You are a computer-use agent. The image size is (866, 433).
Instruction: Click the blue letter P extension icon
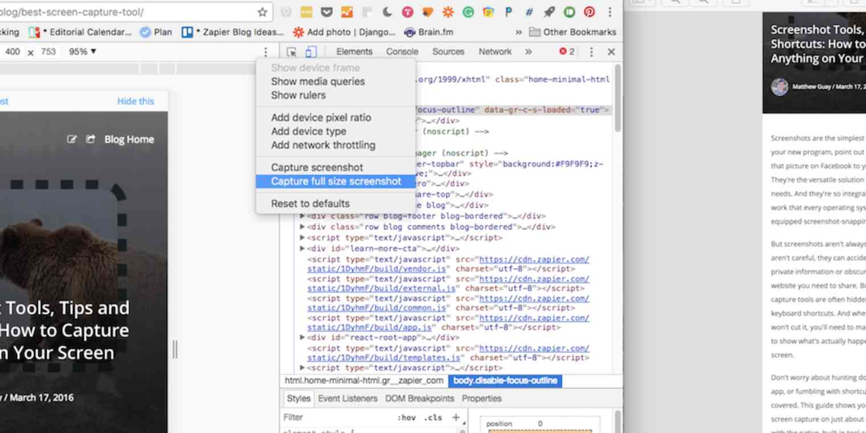pos(509,12)
